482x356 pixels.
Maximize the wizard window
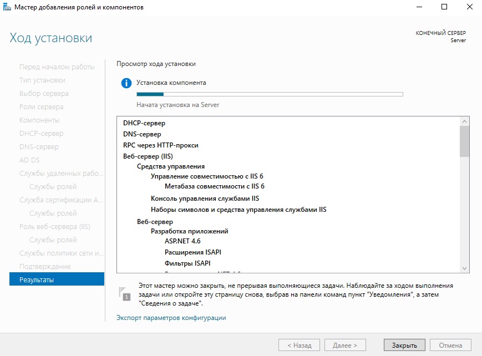click(x=444, y=7)
